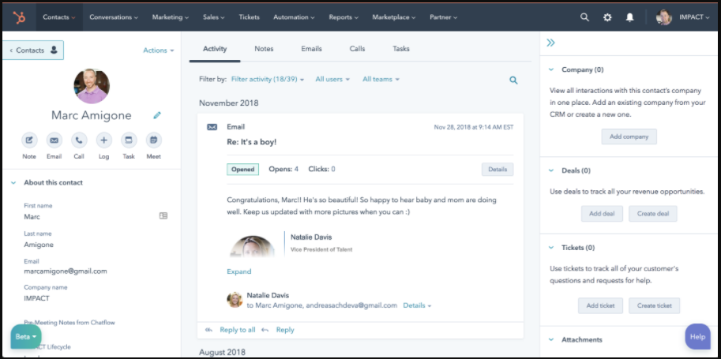Screen dimensions: 721x359
Task: Switch to the Notes tab
Action: click(264, 49)
